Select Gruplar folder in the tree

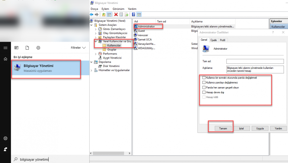coord(112,50)
